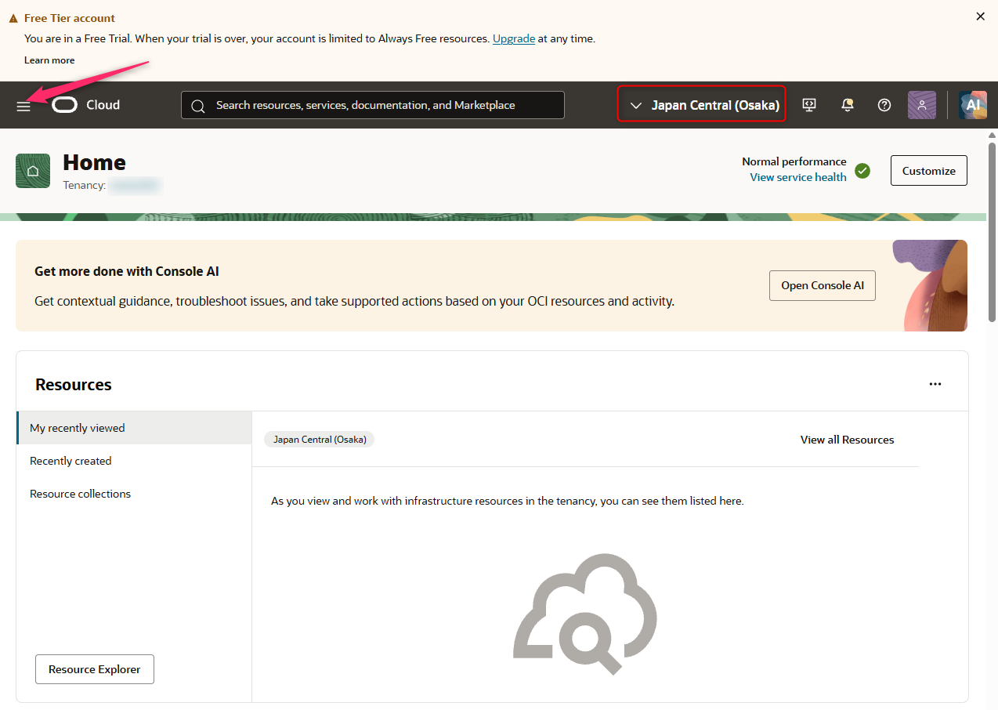
Task: Focus the search resources input field
Action: pos(373,105)
